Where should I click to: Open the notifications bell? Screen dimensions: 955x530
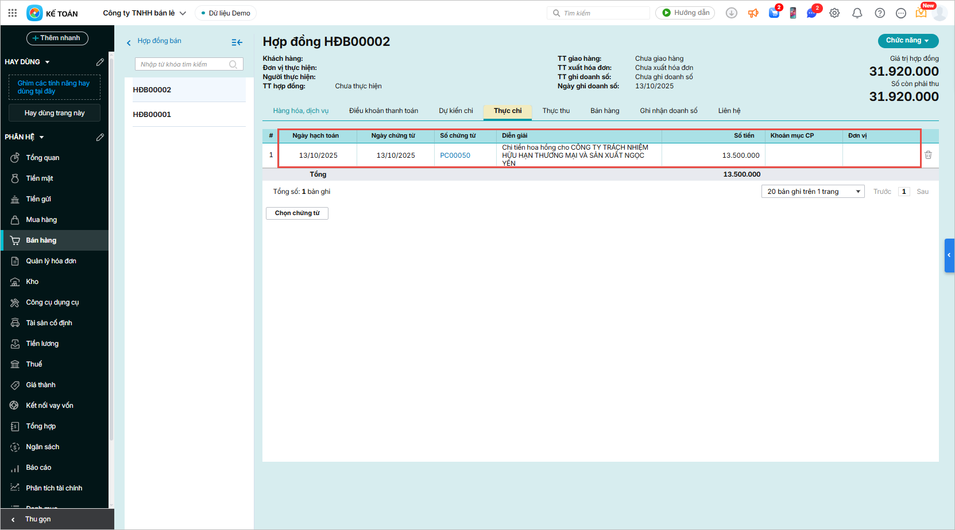857,13
